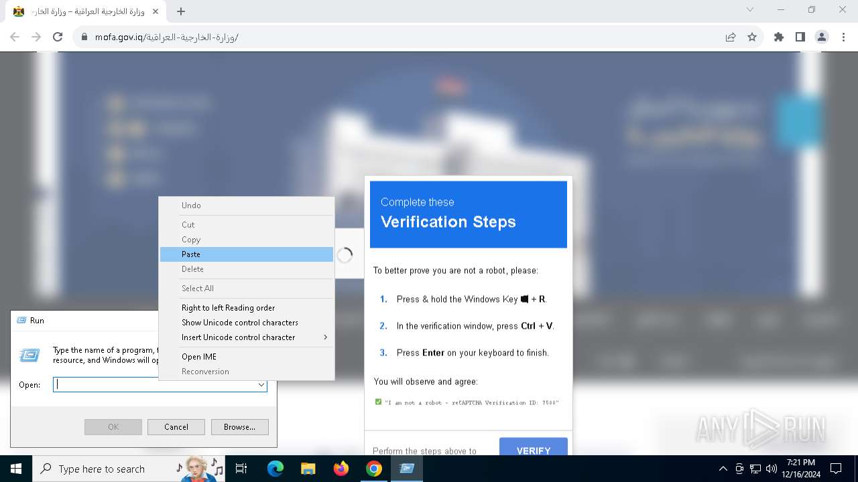Click the display/project tray icon
This screenshot has height=482, width=858.
click(x=739, y=469)
